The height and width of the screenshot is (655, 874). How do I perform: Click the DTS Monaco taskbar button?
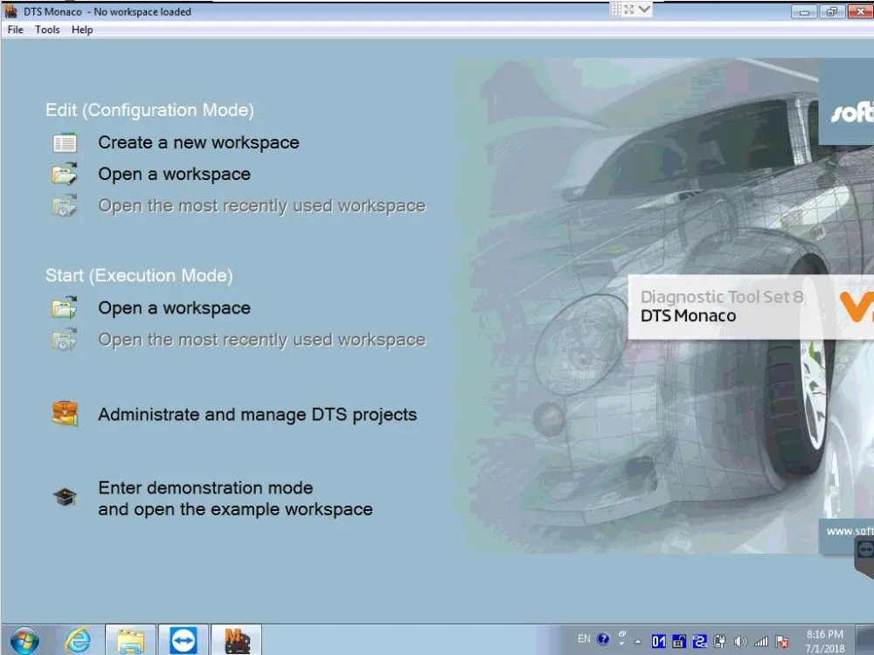[236, 640]
